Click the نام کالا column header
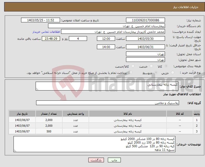Image resolution: width=205 pixels, height=167 pixels. 128,114
